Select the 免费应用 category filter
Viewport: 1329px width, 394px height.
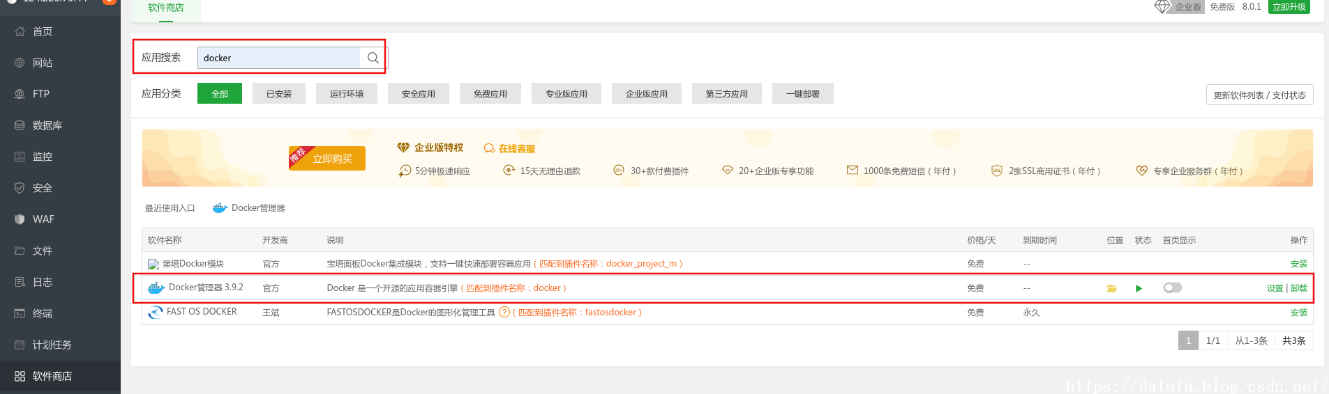[x=490, y=93]
